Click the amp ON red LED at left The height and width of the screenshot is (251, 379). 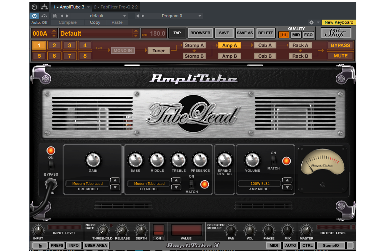tap(51, 151)
